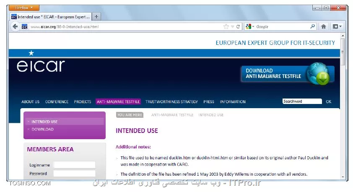Screen dimensions: 353x192
Task: Click Download Anti Malware Testfile banner
Action: tap(288, 74)
